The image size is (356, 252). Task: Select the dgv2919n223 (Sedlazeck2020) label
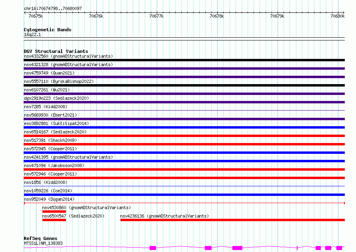tap(56, 98)
